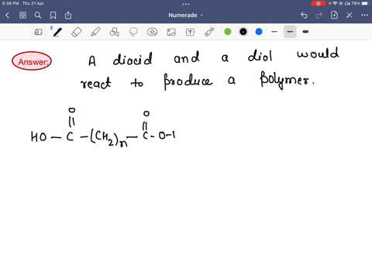Select the Pen tool

tap(57, 32)
